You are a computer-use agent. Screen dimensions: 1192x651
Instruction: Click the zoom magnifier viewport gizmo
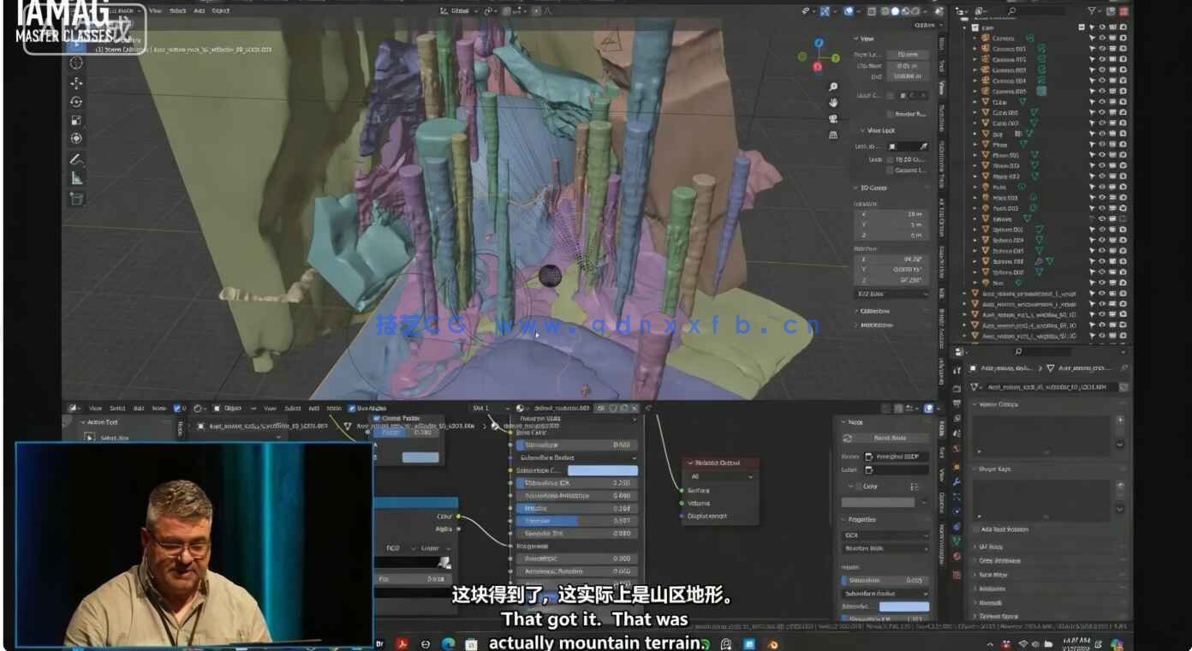[833, 87]
